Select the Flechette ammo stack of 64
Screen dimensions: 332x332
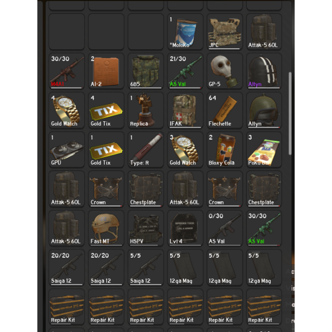(x=225, y=110)
